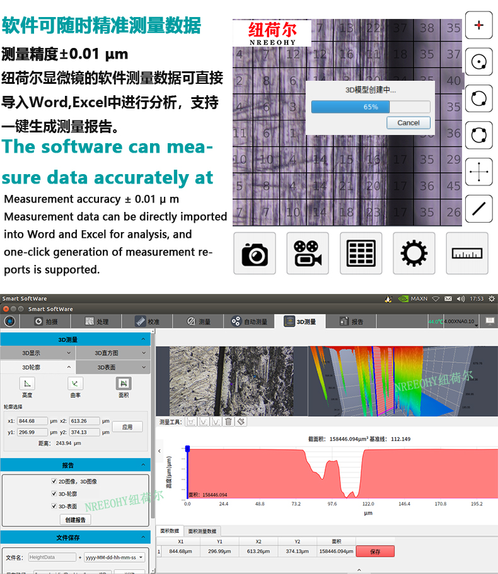Click the blue profile marker handle on chart

click(x=187, y=448)
